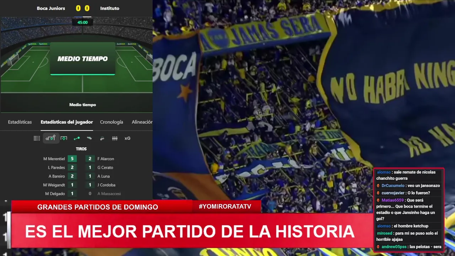The image size is (455, 256).
Task: Click A Massaccesi player name
Action: 109,194
